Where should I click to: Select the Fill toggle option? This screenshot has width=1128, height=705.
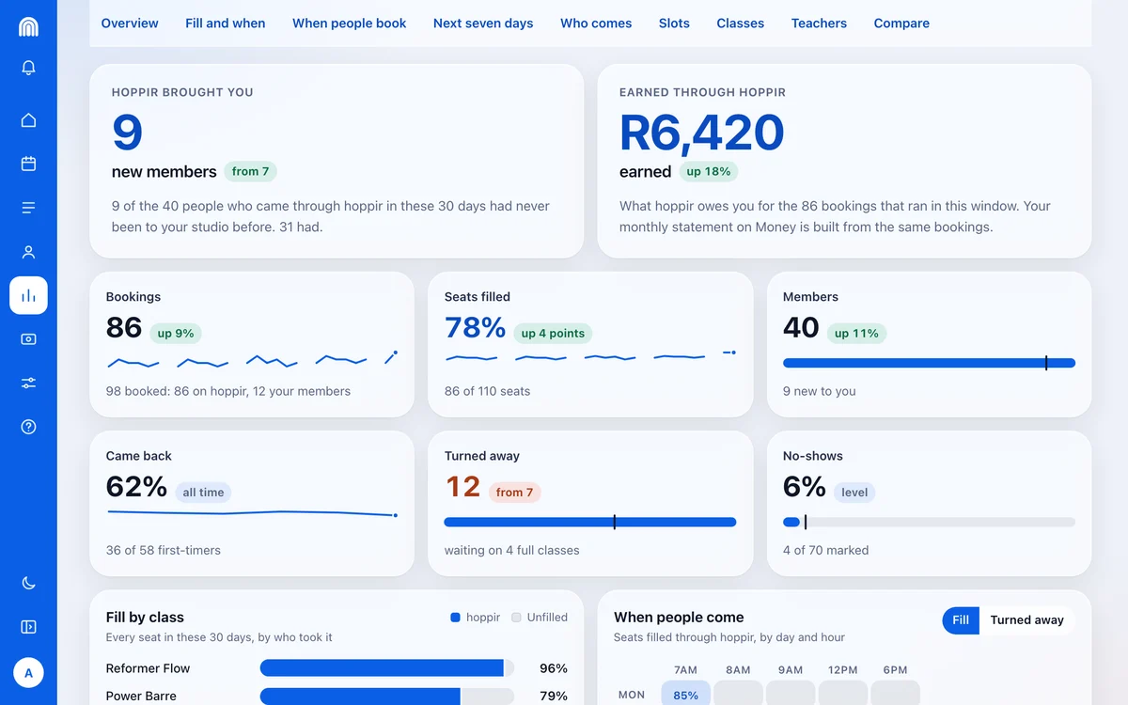point(961,620)
